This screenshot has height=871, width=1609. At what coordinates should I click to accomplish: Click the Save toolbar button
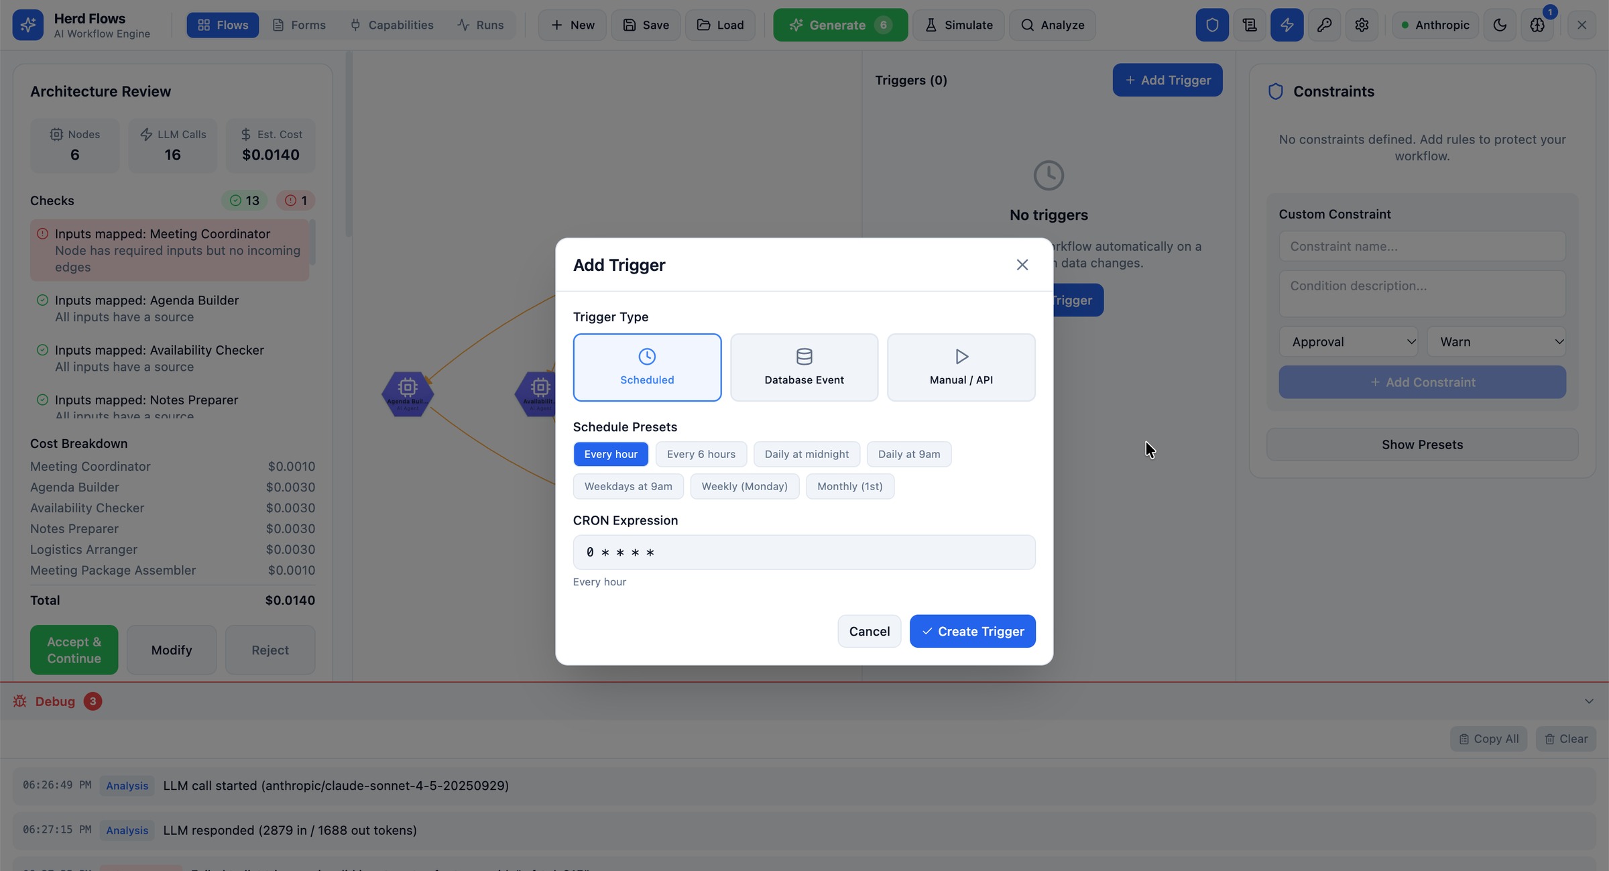point(646,25)
